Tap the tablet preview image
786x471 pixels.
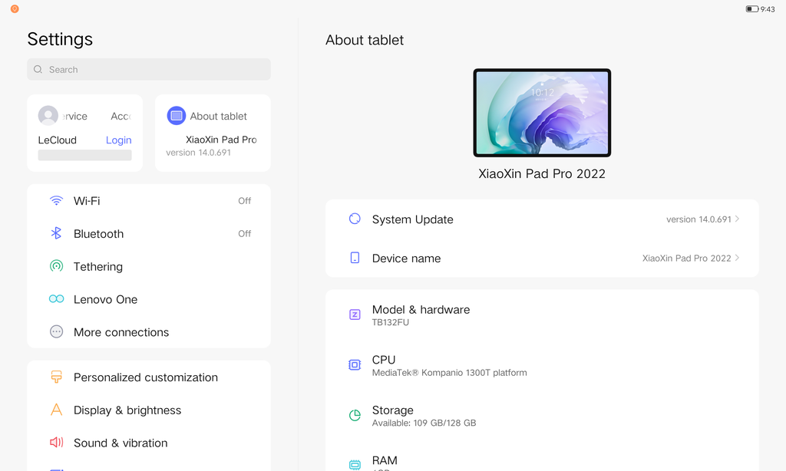coord(542,113)
